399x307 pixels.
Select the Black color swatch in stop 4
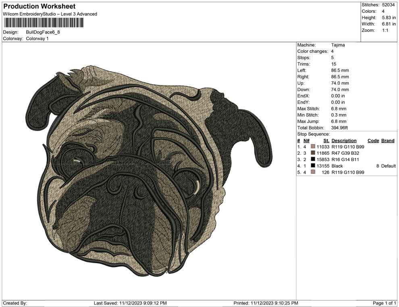coord(313,166)
